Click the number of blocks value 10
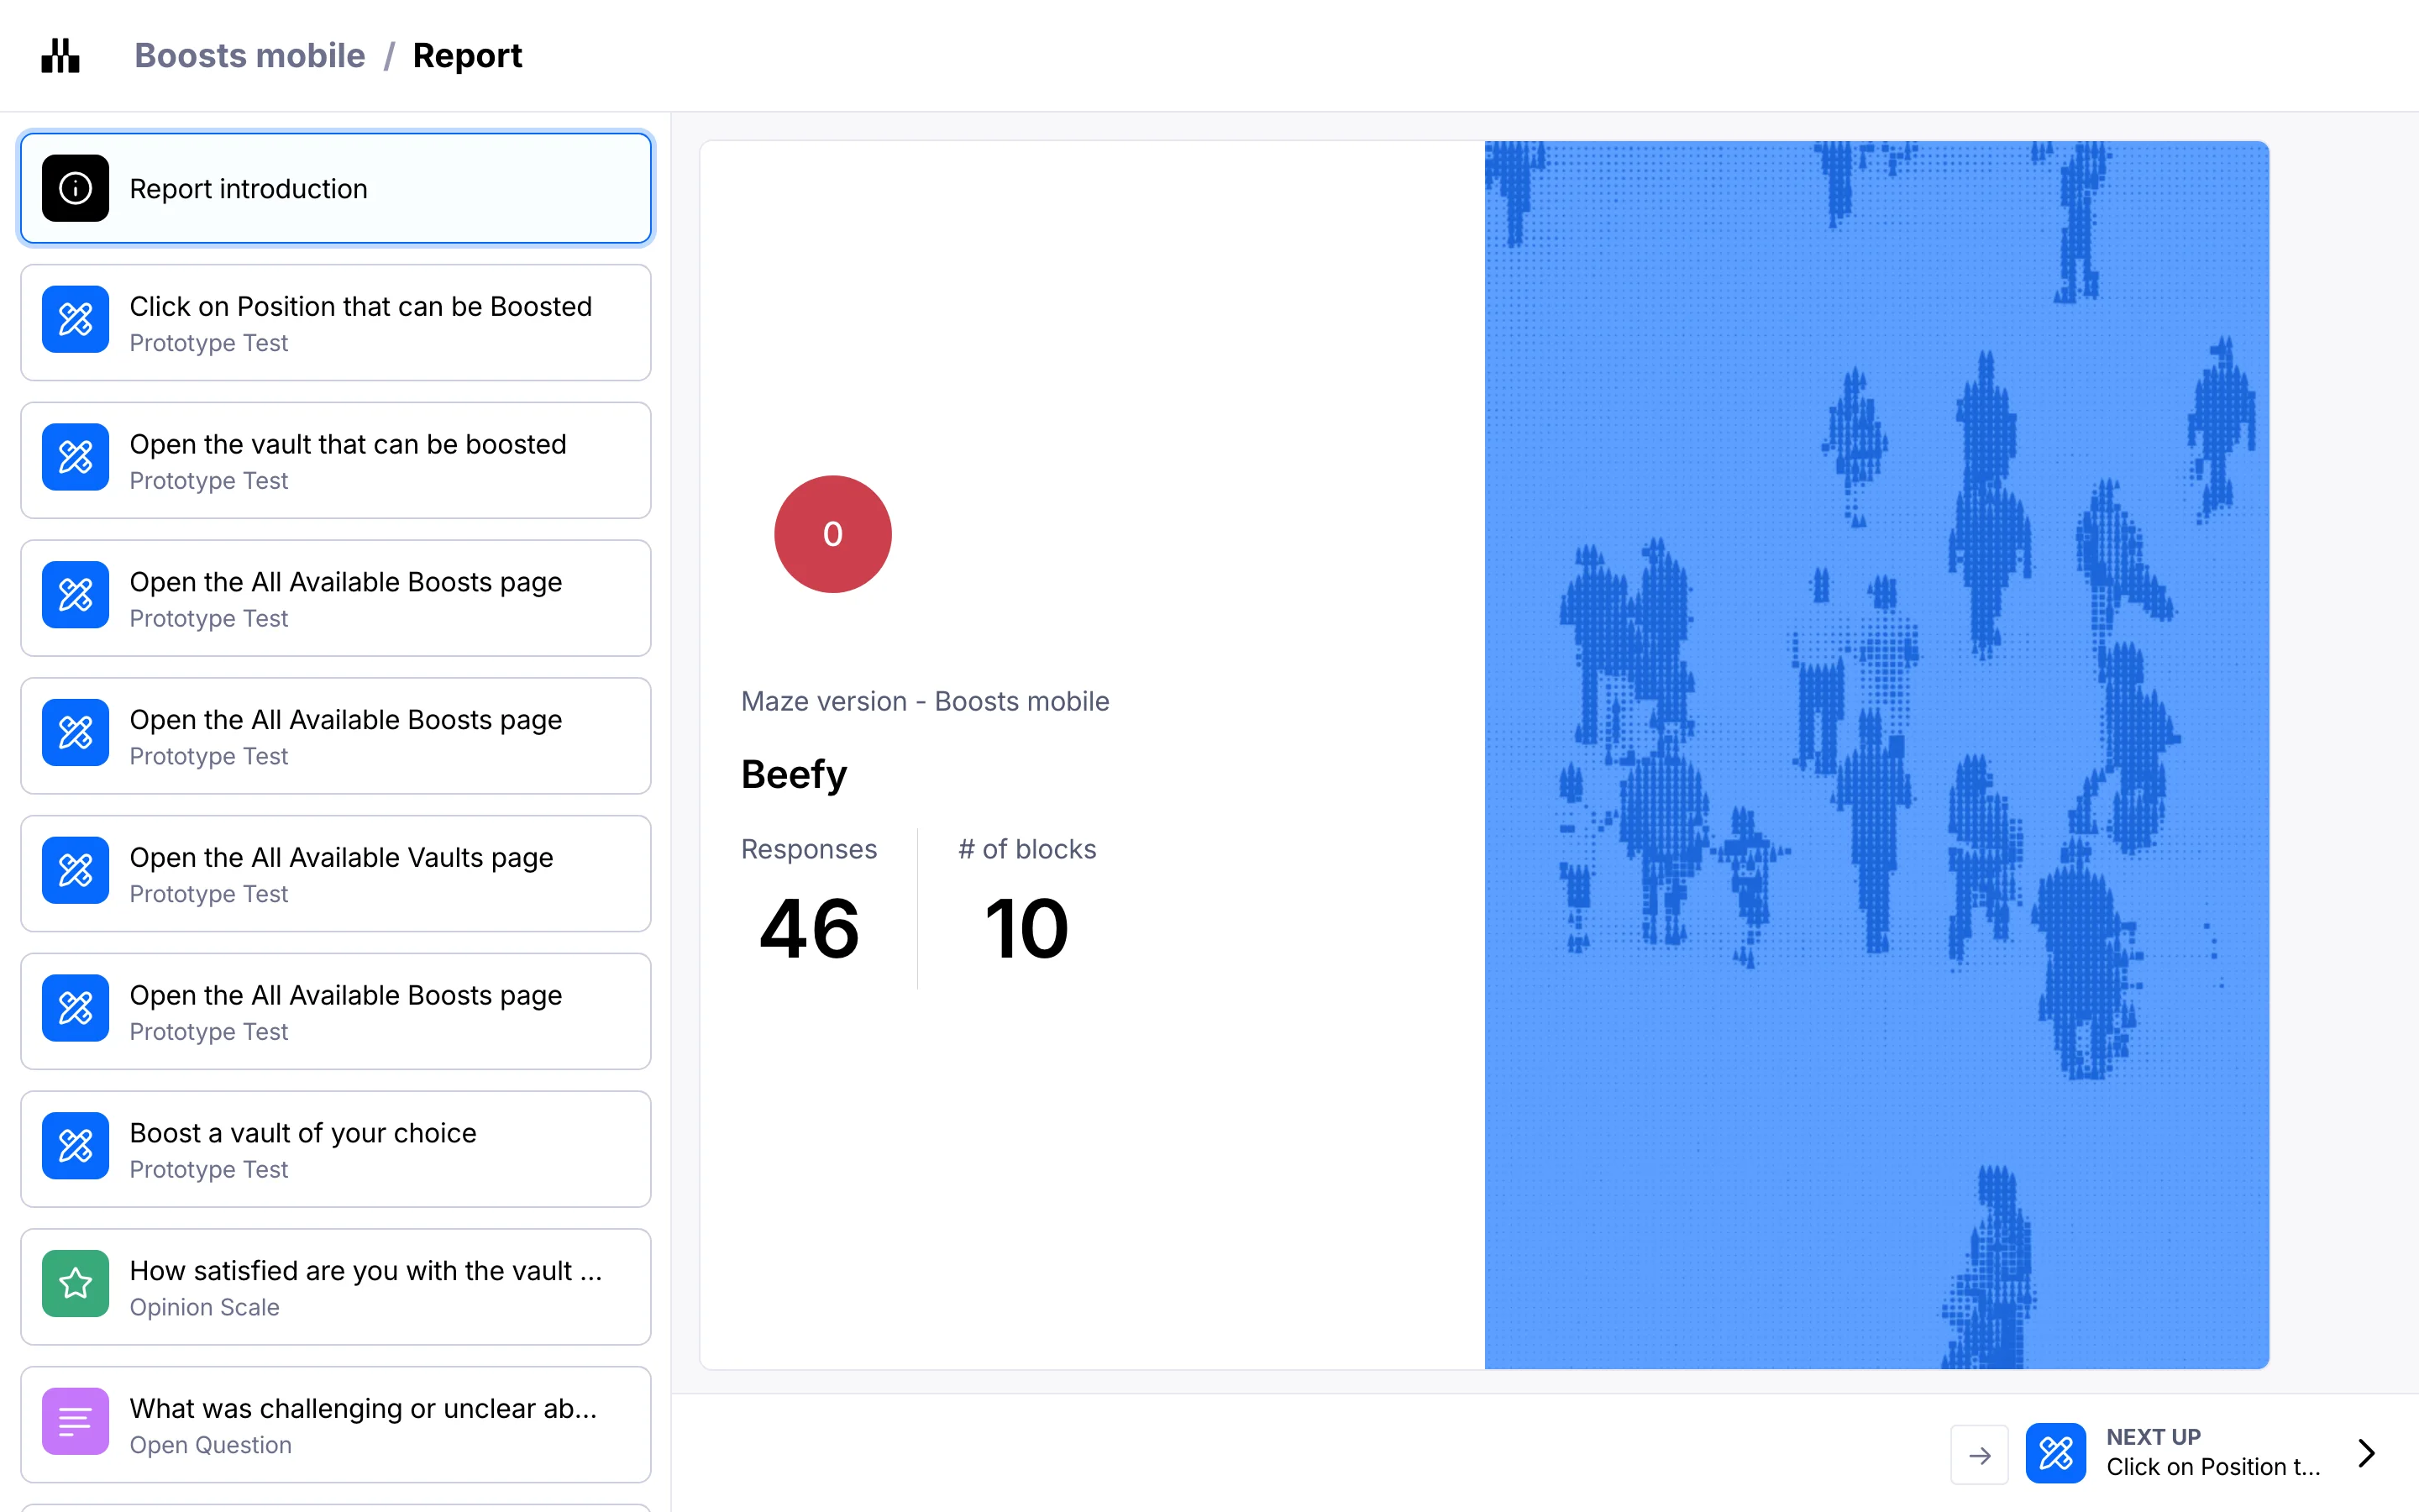This screenshot has height=1512, width=2419. tap(1026, 928)
